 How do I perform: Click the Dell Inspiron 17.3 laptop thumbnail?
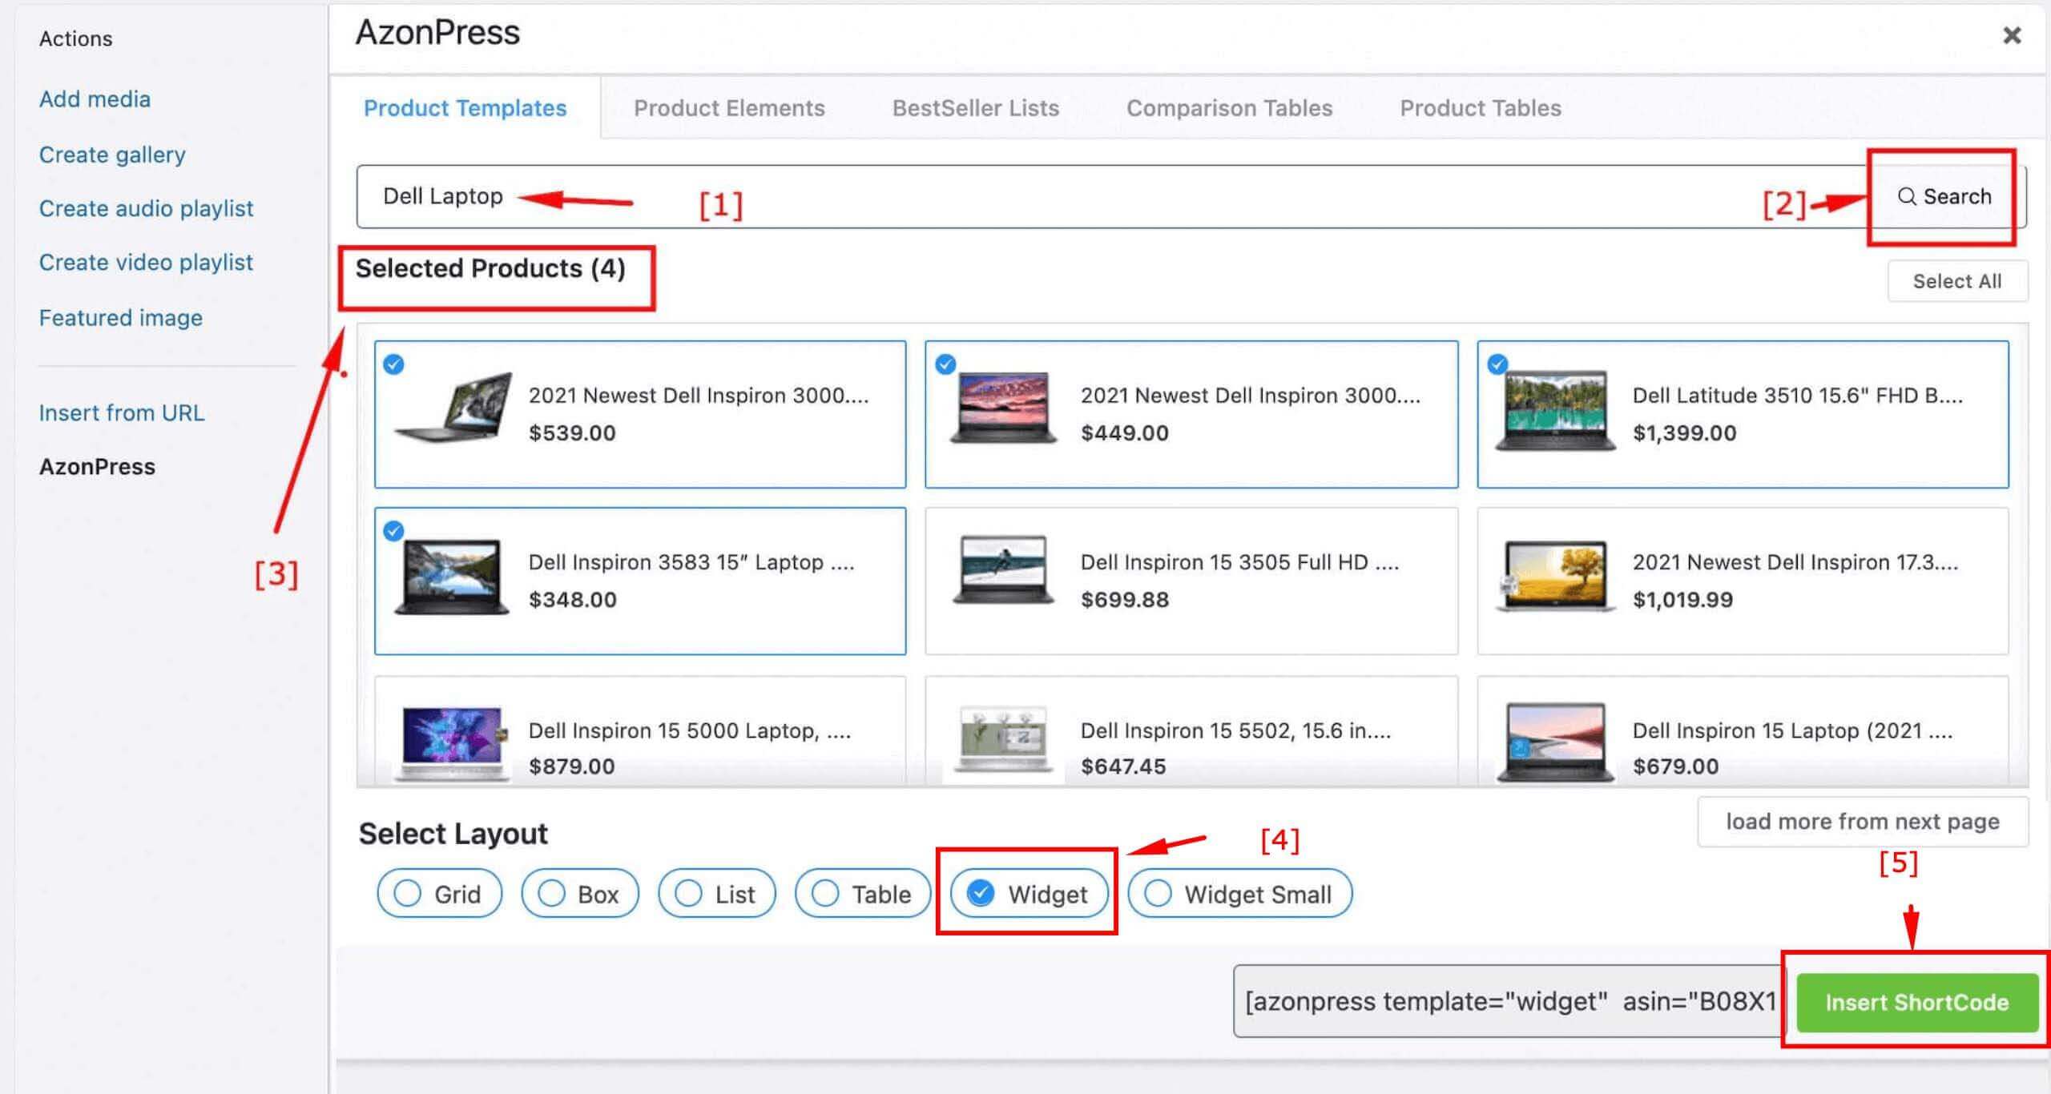pos(1555,577)
